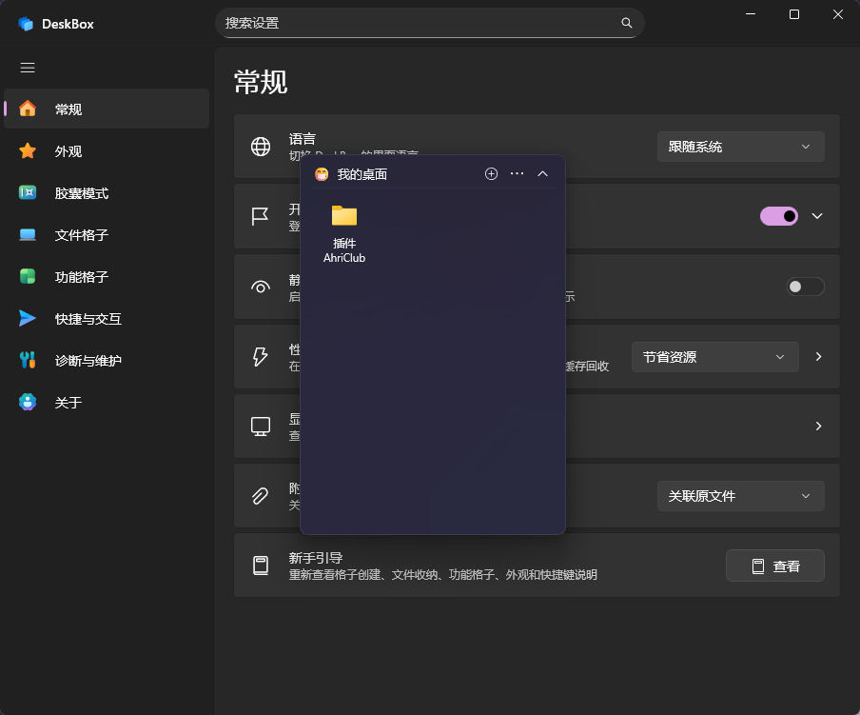Open the 功能格子 settings page
The height and width of the screenshot is (715, 860).
(107, 276)
